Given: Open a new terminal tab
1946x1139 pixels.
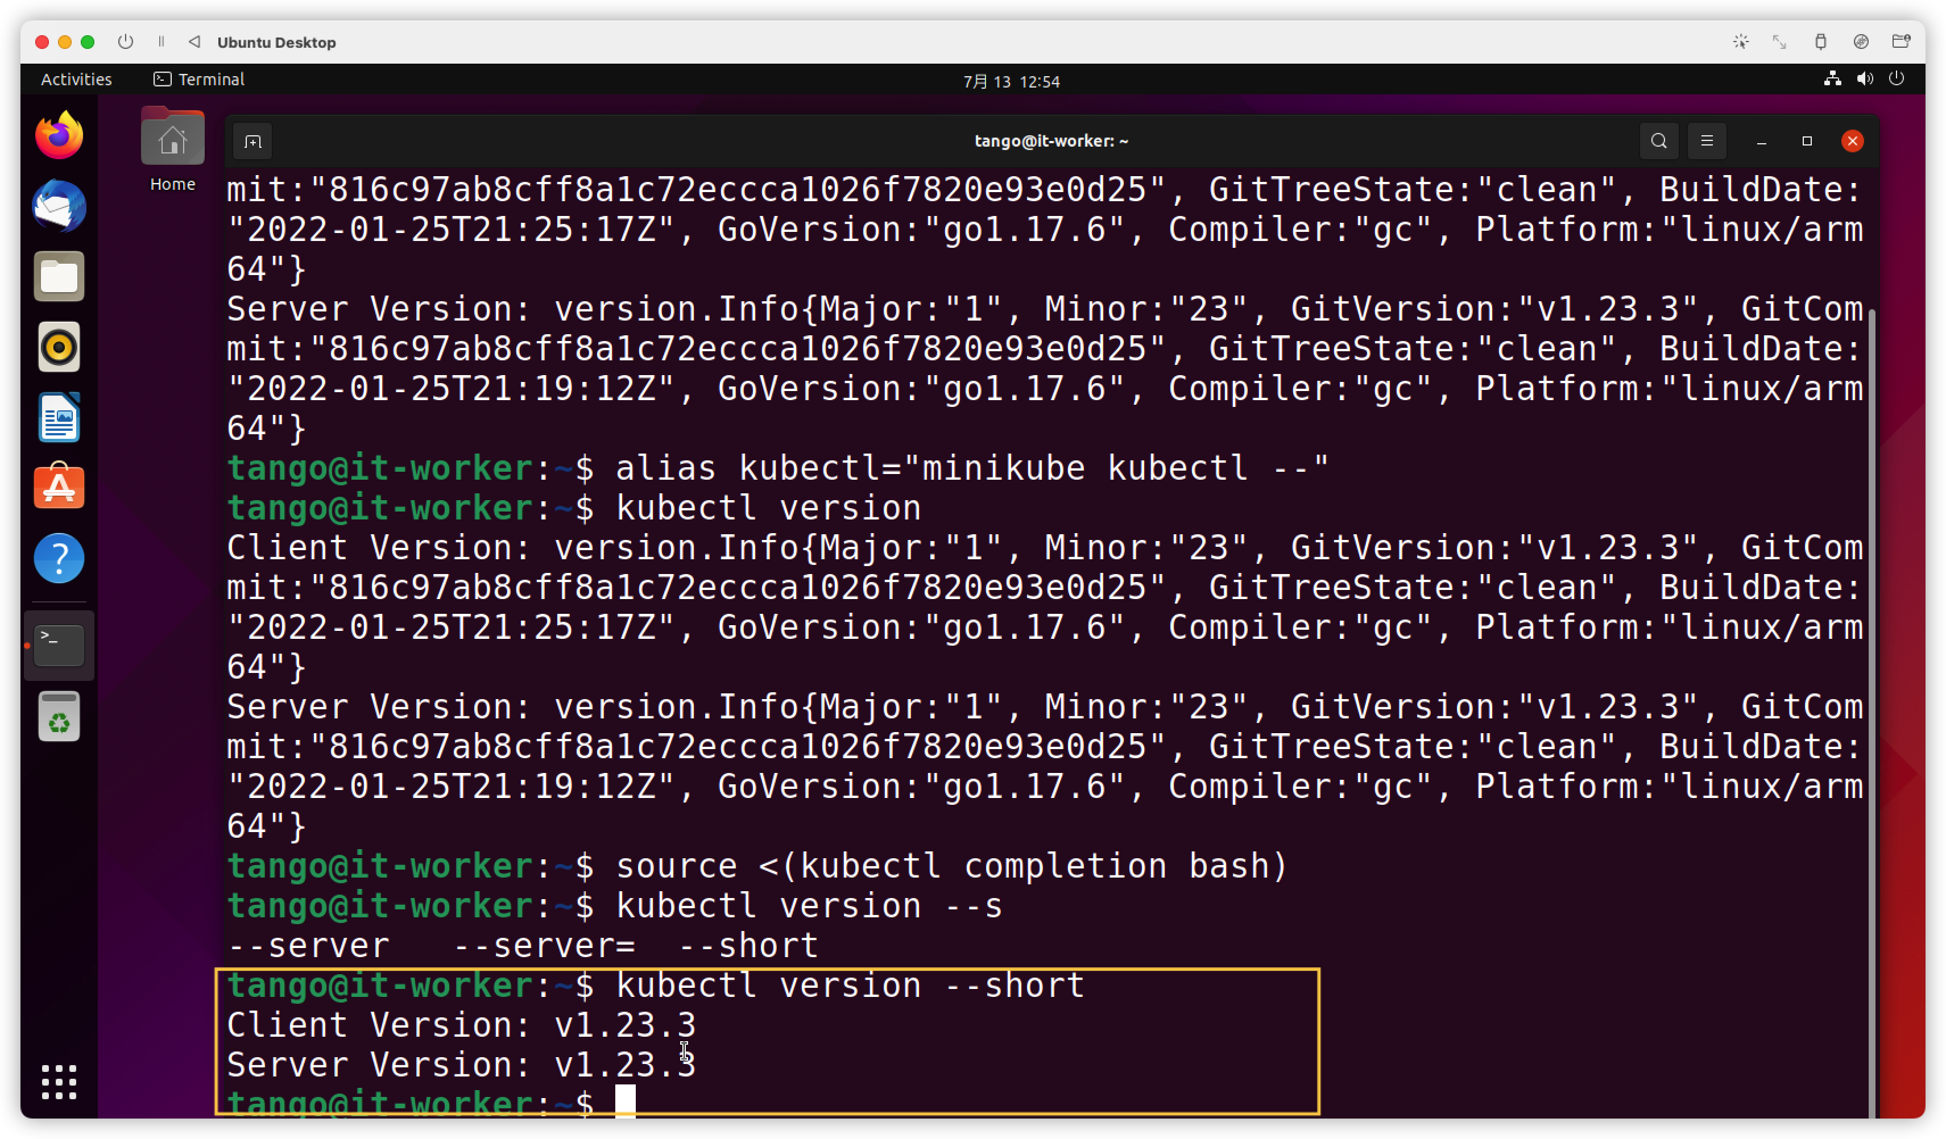Looking at the screenshot, I should 252,141.
